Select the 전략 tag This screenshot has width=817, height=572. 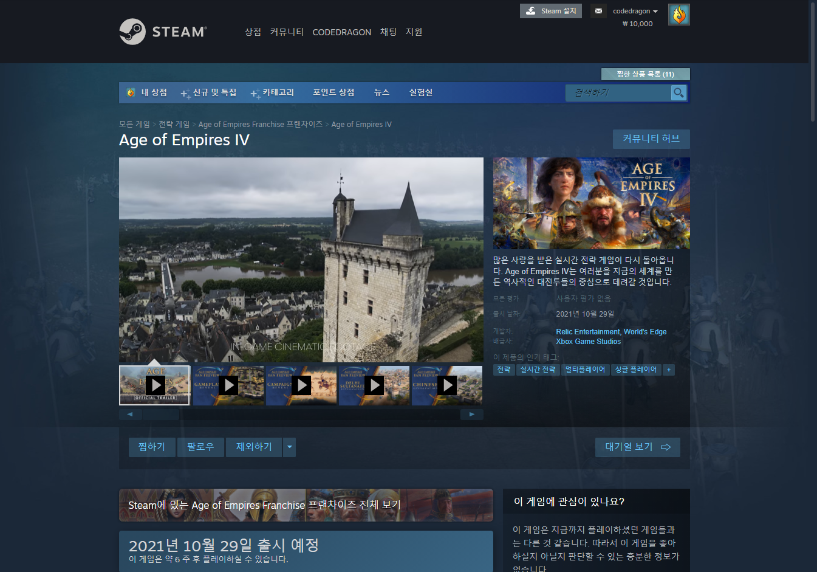504,370
